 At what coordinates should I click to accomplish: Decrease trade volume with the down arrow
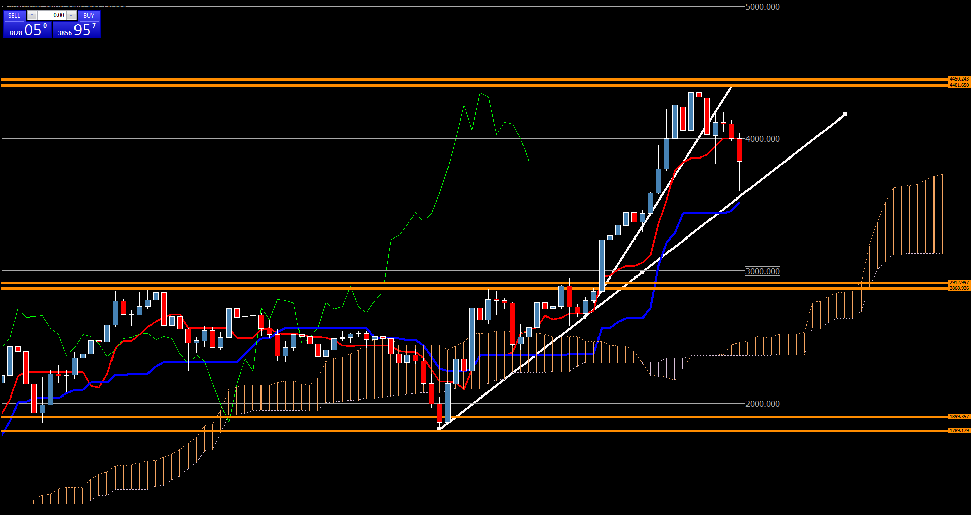32,15
